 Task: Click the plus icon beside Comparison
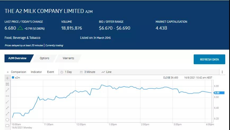[8, 72]
